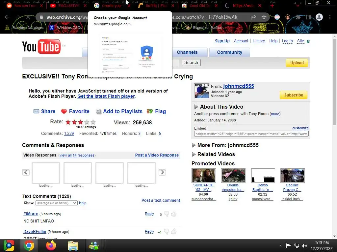Click the site language globe icon
This screenshot has width=337, height=252.
coord(308,41)
